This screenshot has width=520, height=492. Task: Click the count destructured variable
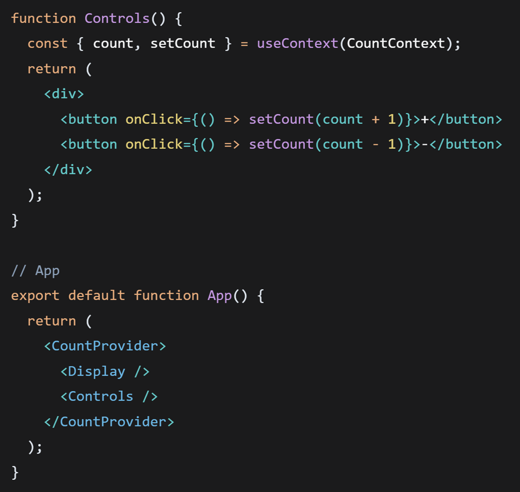[113, 44]
